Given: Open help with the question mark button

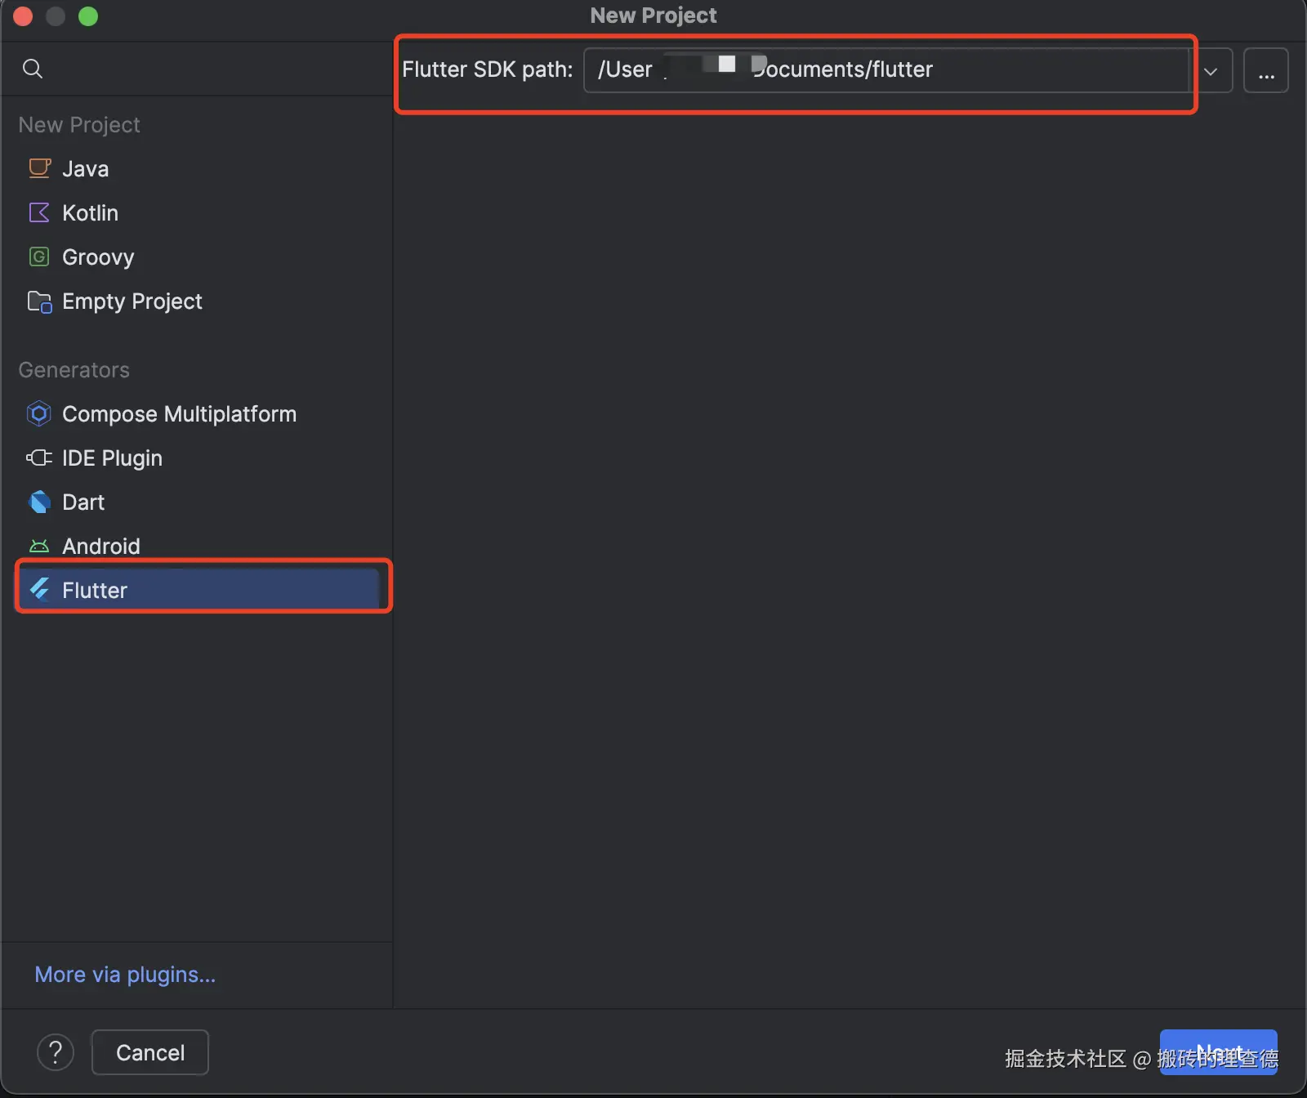Looking at the screenshot, I should [56, 1053].
